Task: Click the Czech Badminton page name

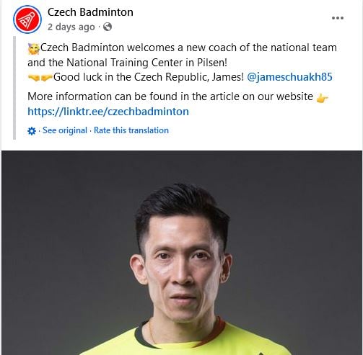Action: coord(90,12)
